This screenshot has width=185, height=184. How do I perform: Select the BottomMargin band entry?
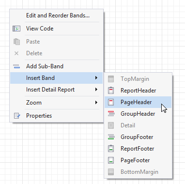(138, 172)
